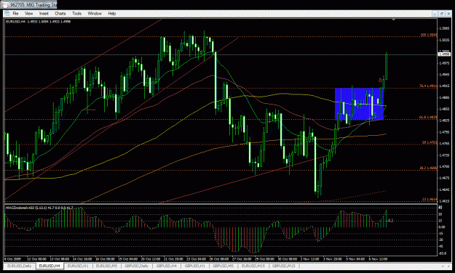455x273 pixels.
Task: Restore the chart child window
Action: coord(441,14)
